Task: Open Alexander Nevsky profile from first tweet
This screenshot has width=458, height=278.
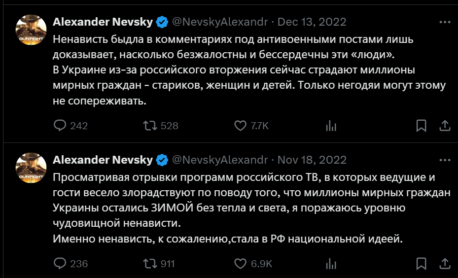Action: [x=103, y=22]
